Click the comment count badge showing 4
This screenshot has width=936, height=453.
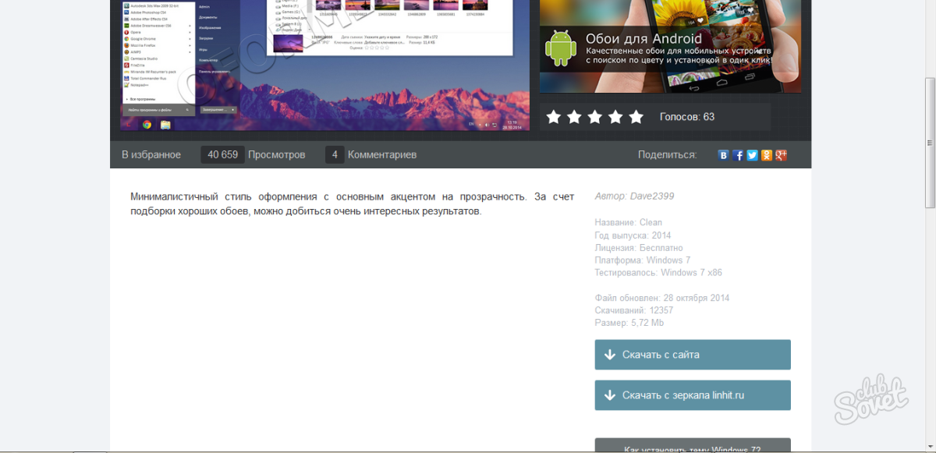(335, 154)
